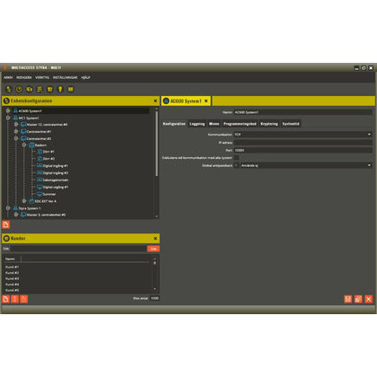Open the Kommunikation dropdown showing TCP
Screen dimensions: 377x377
302,135
